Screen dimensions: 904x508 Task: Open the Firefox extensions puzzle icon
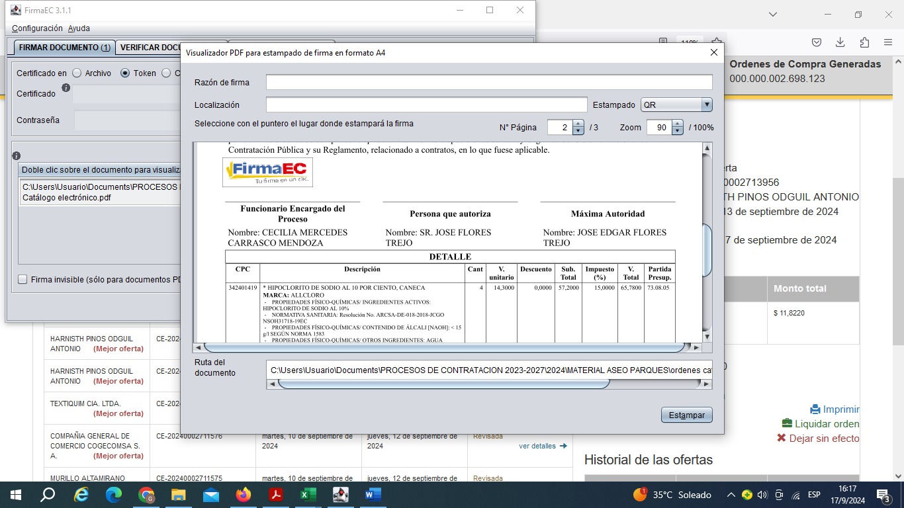pos(864,42)
